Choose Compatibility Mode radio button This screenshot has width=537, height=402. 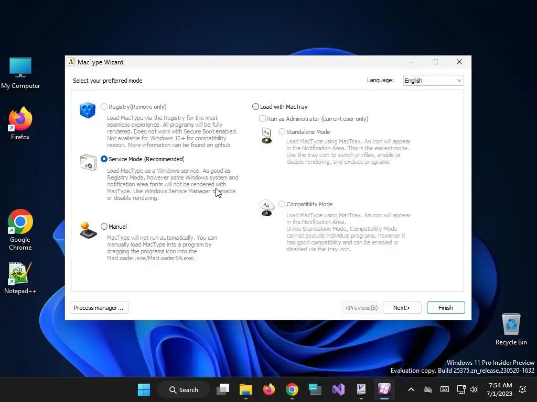click(x=282, y=204)
